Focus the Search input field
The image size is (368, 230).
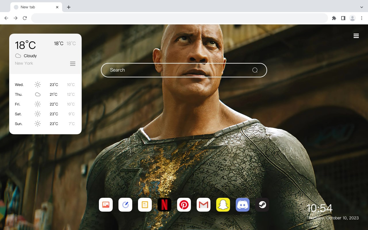184,70
